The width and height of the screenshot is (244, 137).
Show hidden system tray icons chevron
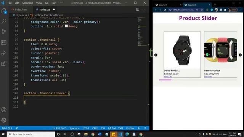coord(196,134)
